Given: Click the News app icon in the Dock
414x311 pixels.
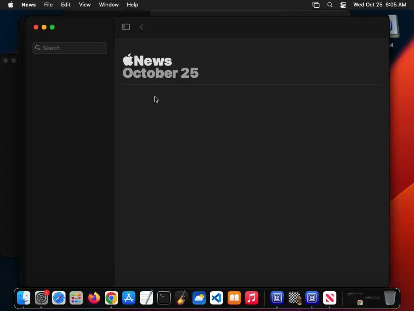Looking at the screenshot, I should pos(330,298).
